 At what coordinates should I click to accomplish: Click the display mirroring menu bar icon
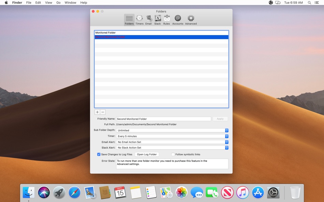coord(278,2)
